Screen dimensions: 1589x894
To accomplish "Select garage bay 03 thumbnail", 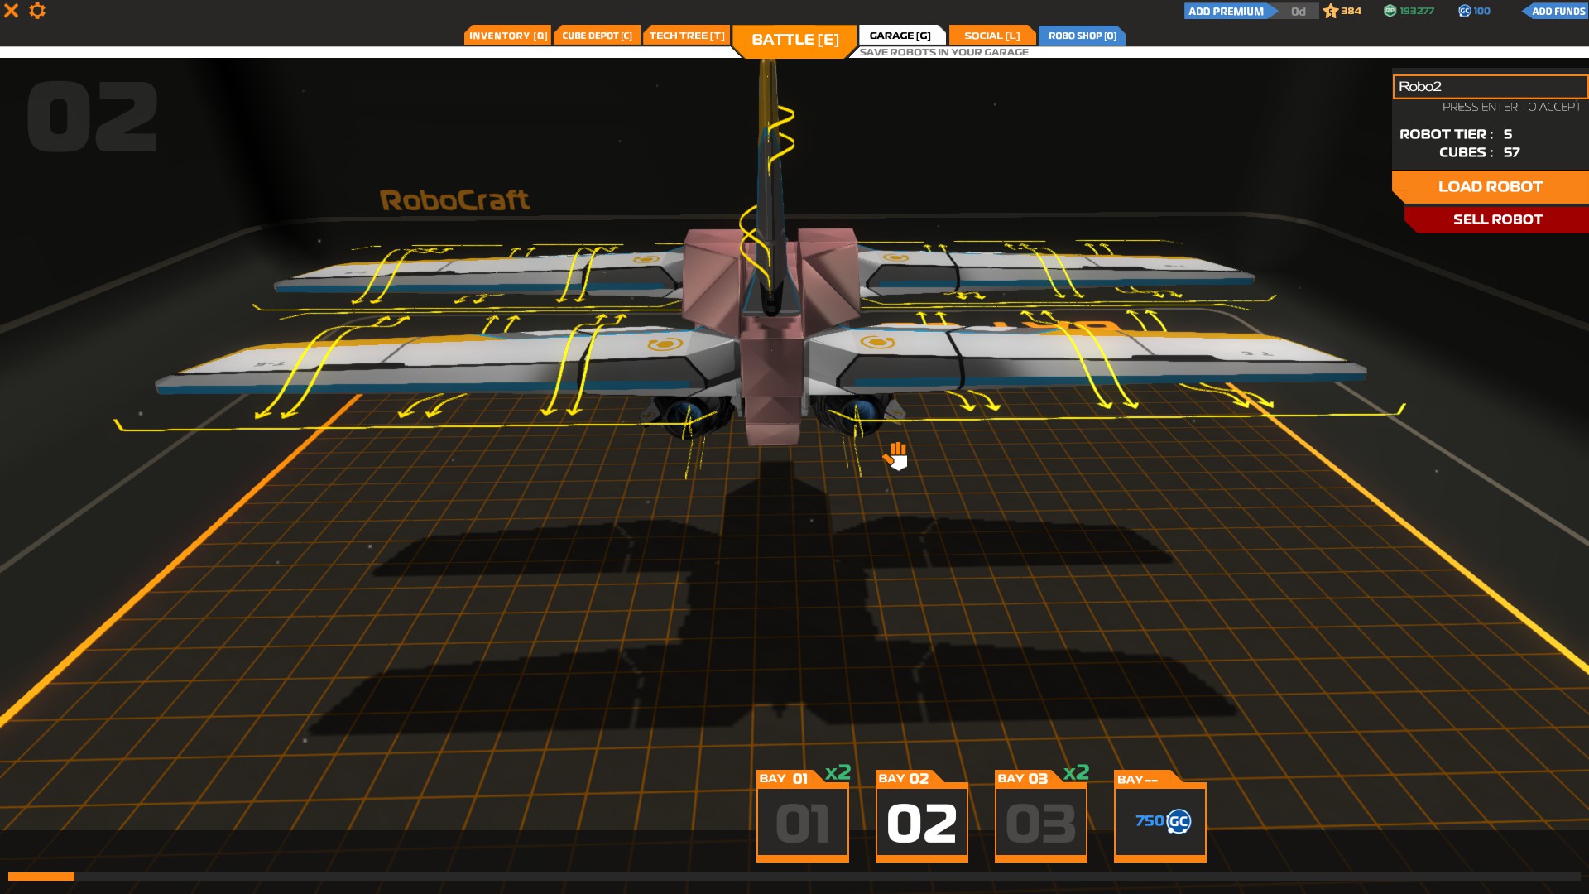I will pos(1040,824).
